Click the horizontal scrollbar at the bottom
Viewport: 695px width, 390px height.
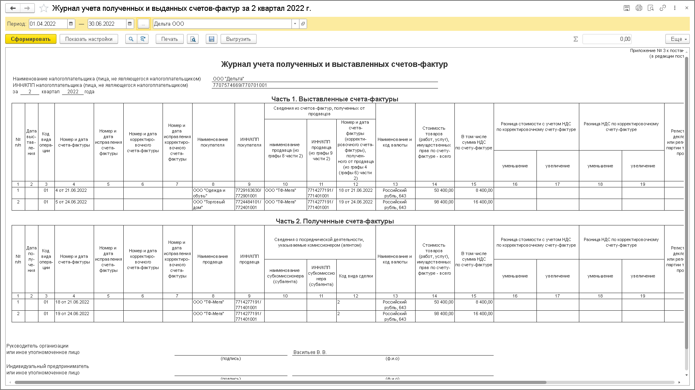(280, 382)
